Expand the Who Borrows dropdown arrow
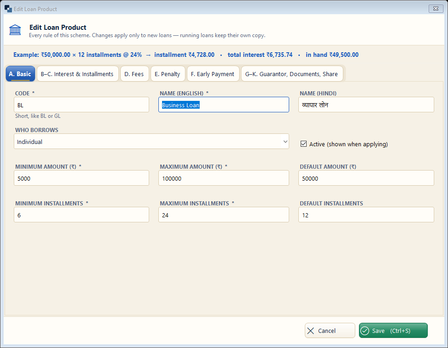 point(285,142)
